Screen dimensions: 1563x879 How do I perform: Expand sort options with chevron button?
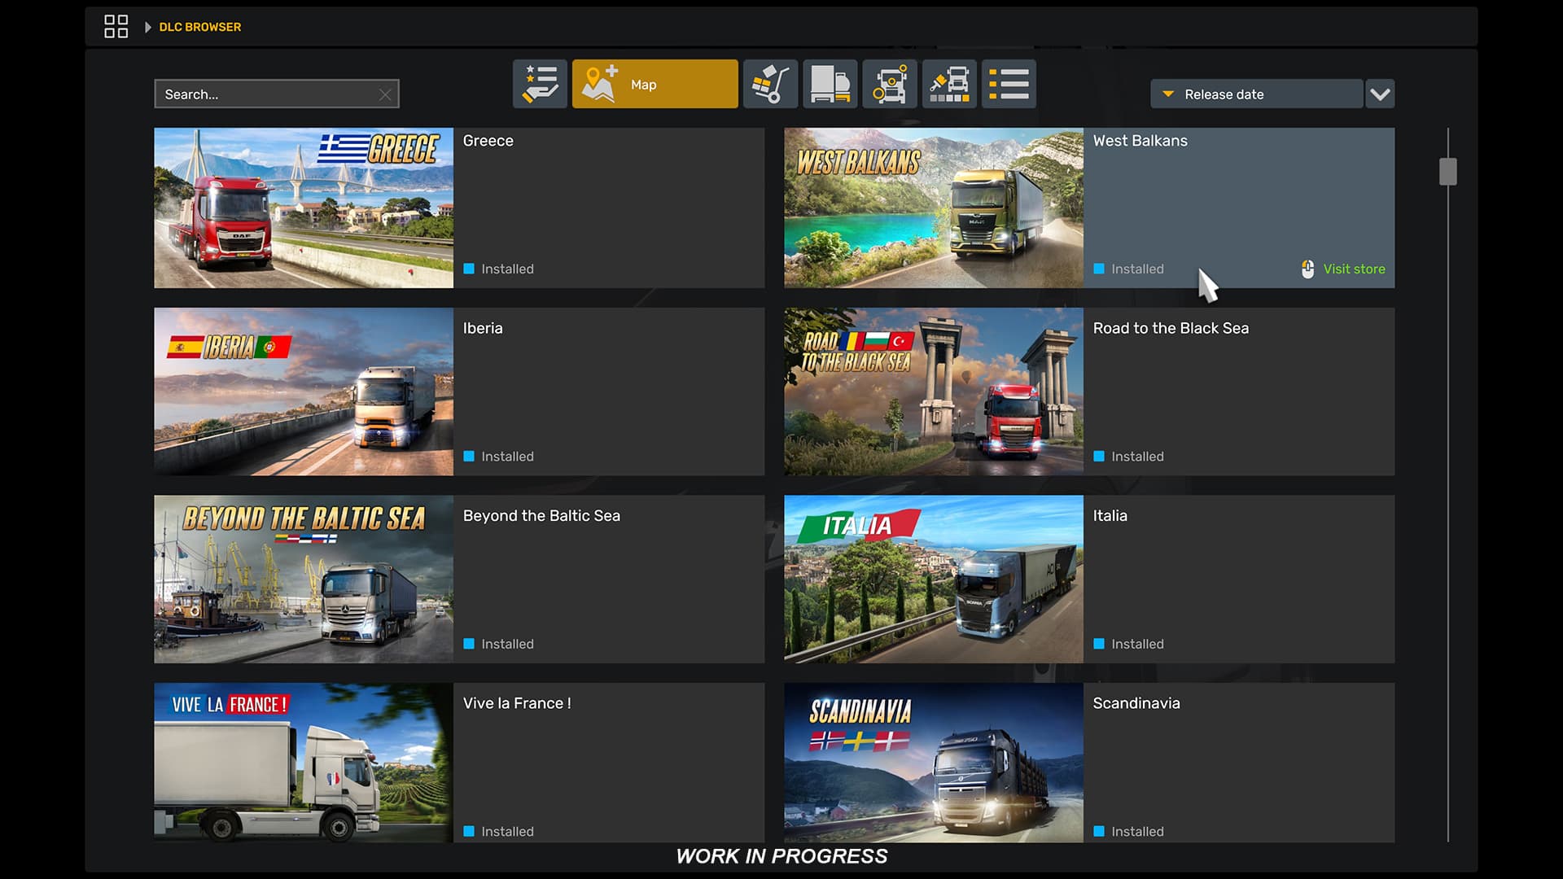pyautogui.click(x=1380, y=94)
